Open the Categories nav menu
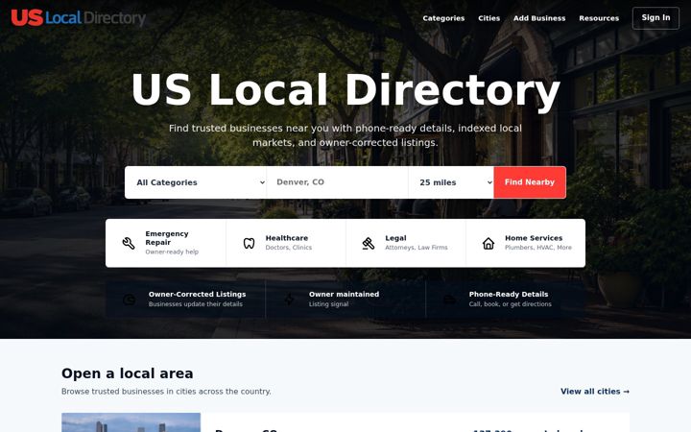Image resolution: width=691 pixels, height=432 pixels. pos(443,18)
